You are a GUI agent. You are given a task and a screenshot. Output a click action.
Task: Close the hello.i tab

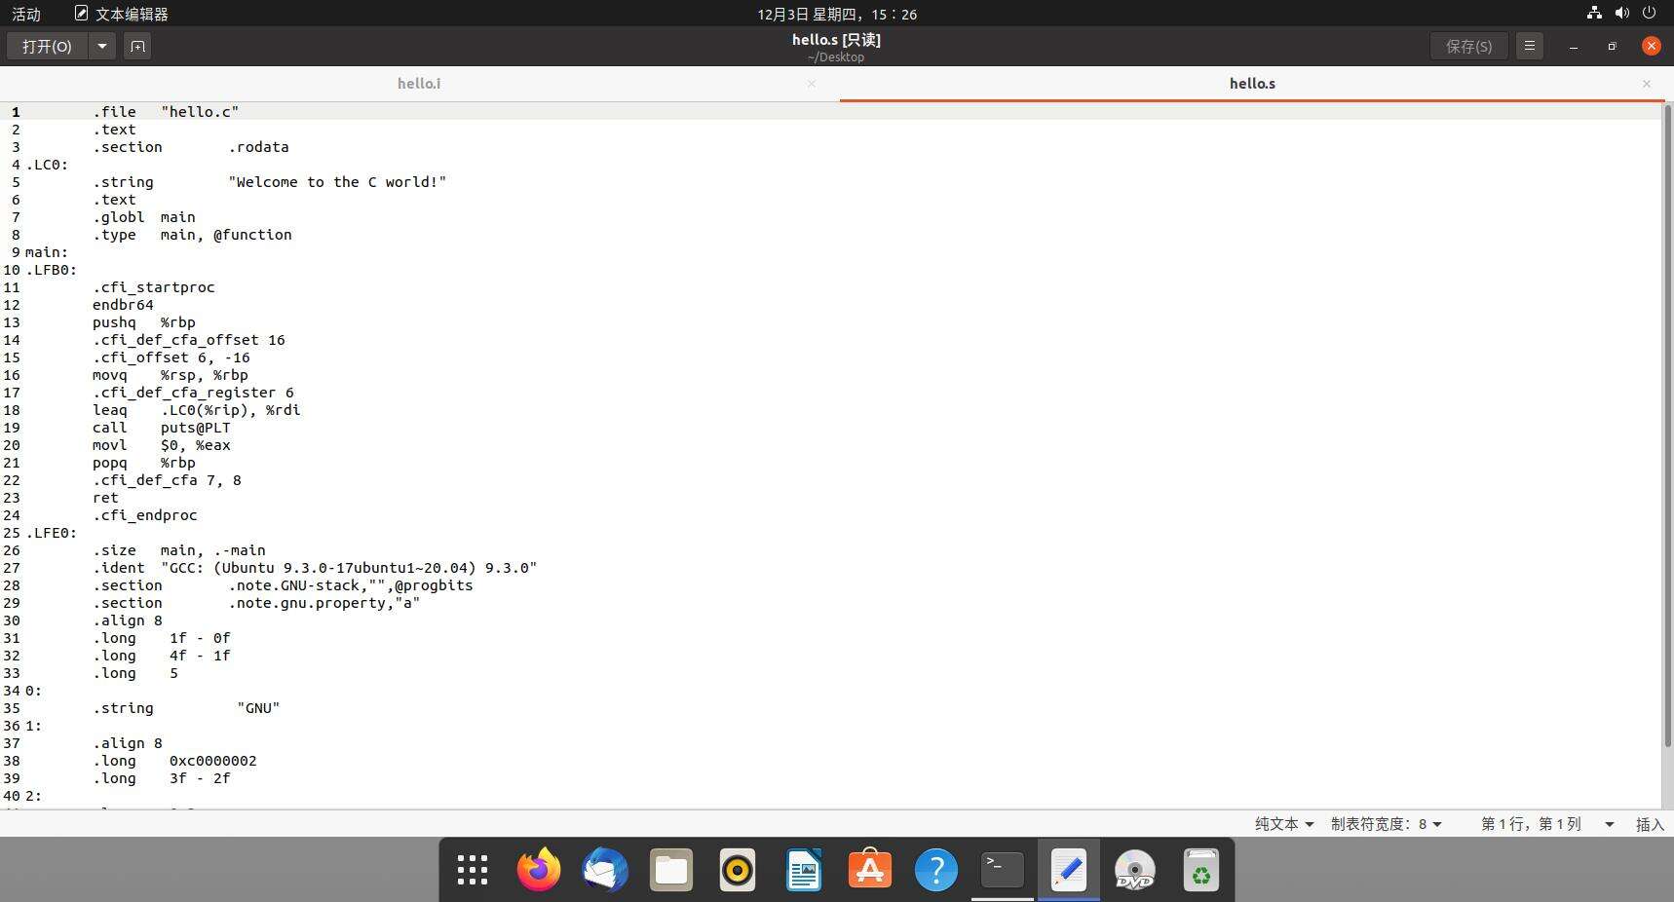click(x=812, y=84)
